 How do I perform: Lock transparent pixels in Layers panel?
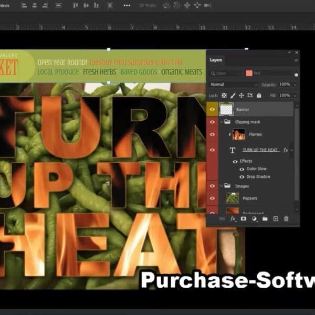click(x=224, y=96)
